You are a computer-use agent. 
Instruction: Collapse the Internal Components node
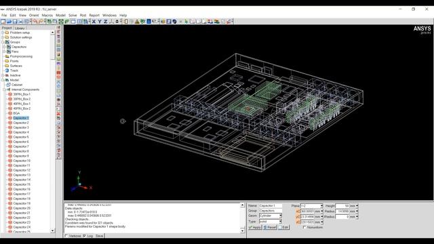[x=4, y=89]
